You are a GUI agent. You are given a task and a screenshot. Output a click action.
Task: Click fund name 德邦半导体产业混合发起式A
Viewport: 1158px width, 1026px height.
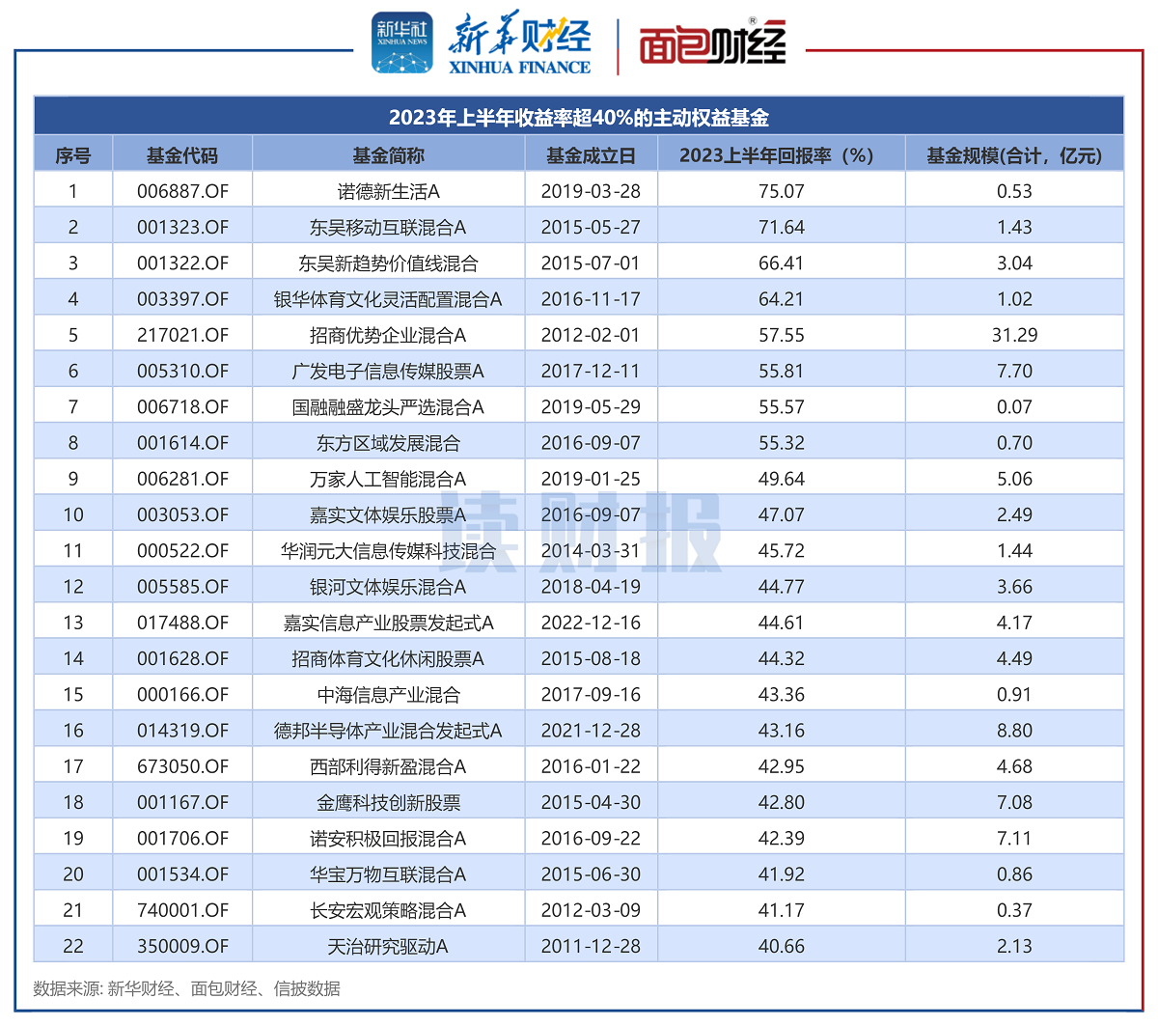[388, 731]
